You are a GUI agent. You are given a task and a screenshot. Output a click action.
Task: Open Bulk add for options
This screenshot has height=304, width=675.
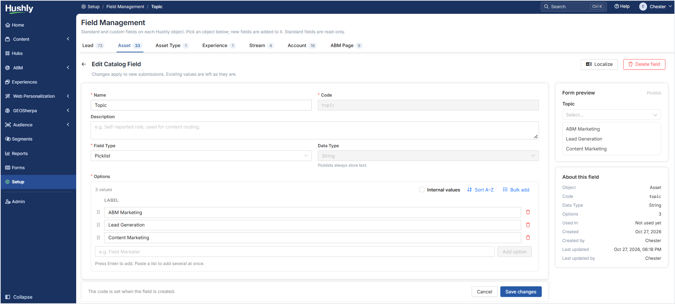(516, 190)
